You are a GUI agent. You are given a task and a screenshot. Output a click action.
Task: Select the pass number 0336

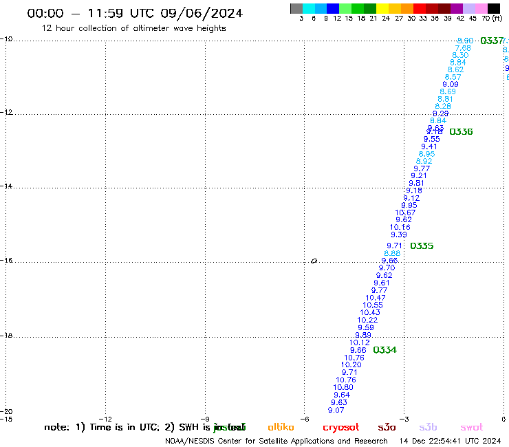click(x=461, y=131)
